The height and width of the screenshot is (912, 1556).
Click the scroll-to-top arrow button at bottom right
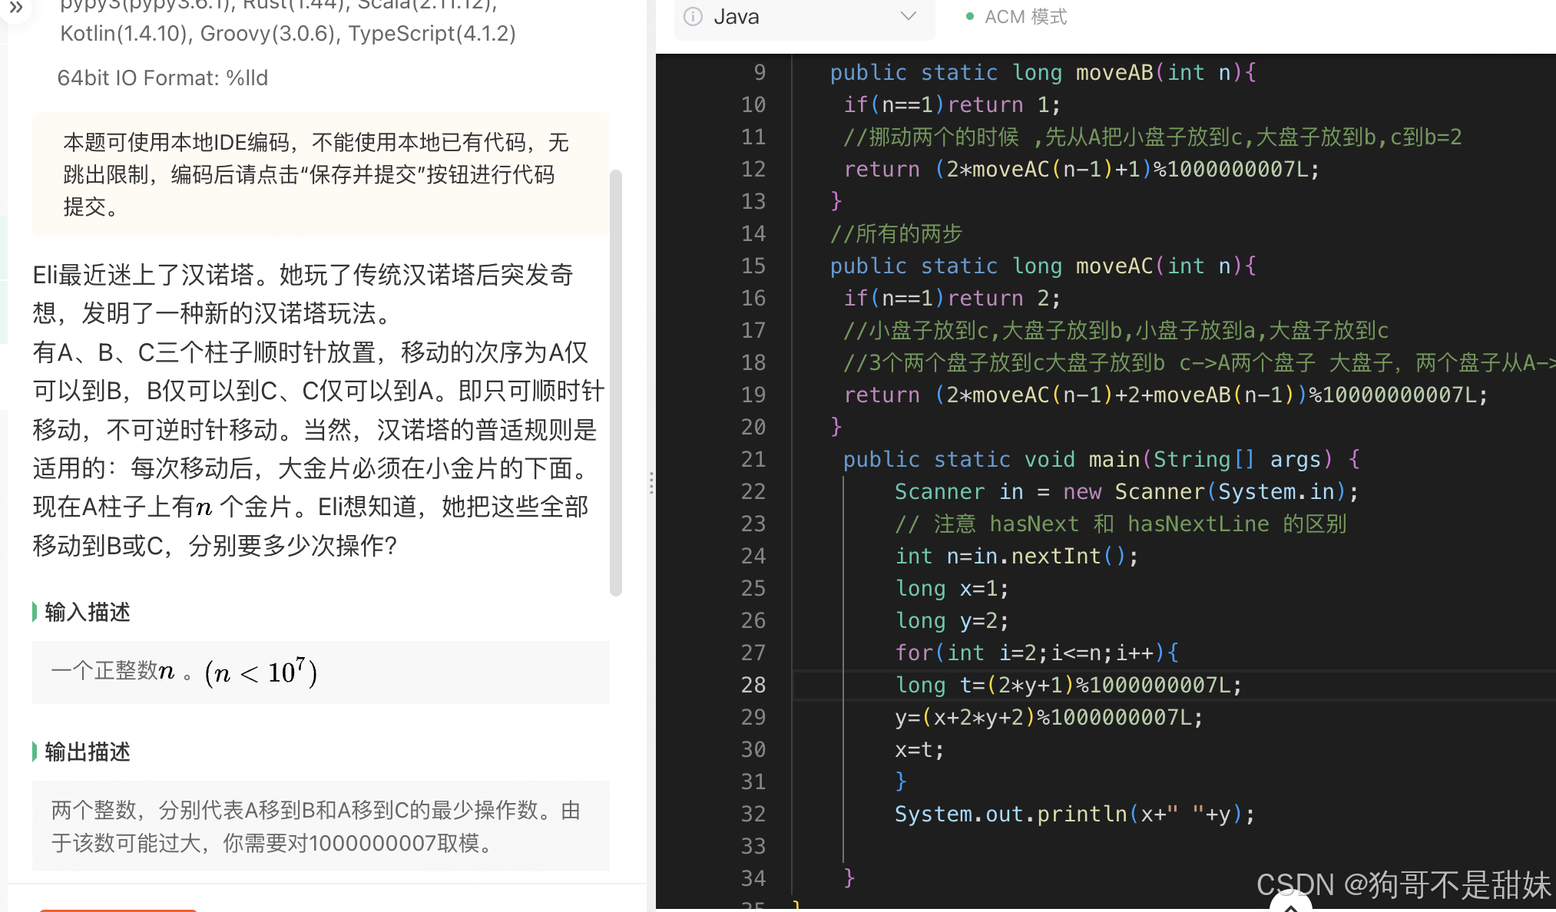(1291, 906)
